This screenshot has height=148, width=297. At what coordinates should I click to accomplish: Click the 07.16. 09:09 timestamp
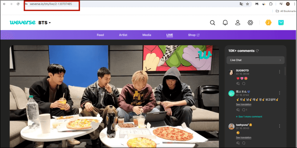pyautogui.click(x=243, y=74)
